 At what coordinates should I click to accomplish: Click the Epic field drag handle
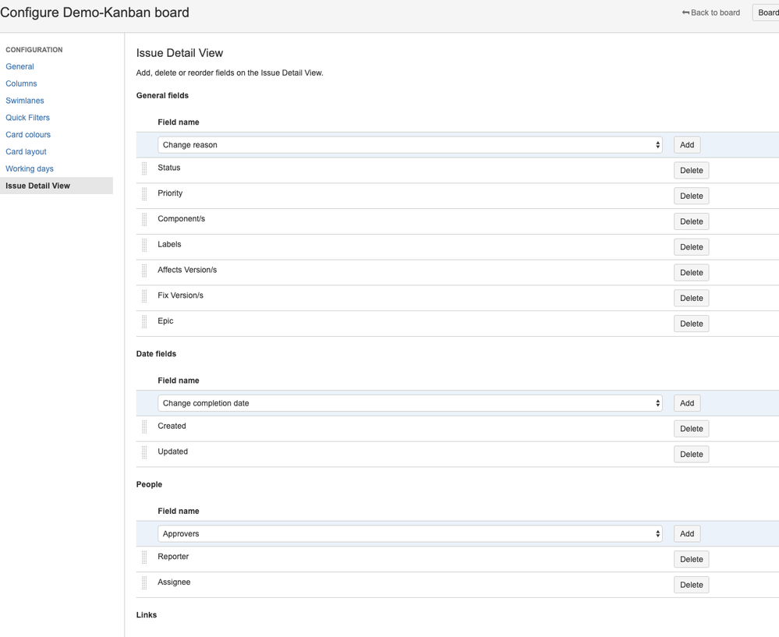pos(144,320)
